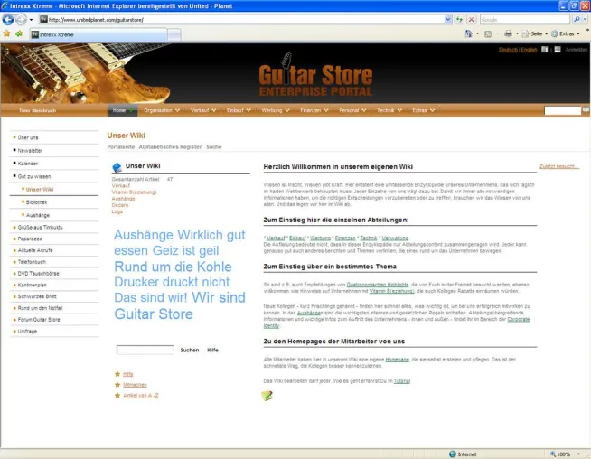Viewport: 591px width, 459px height.
Task: Click the RSS feeds icon
Action: point(488,34)
